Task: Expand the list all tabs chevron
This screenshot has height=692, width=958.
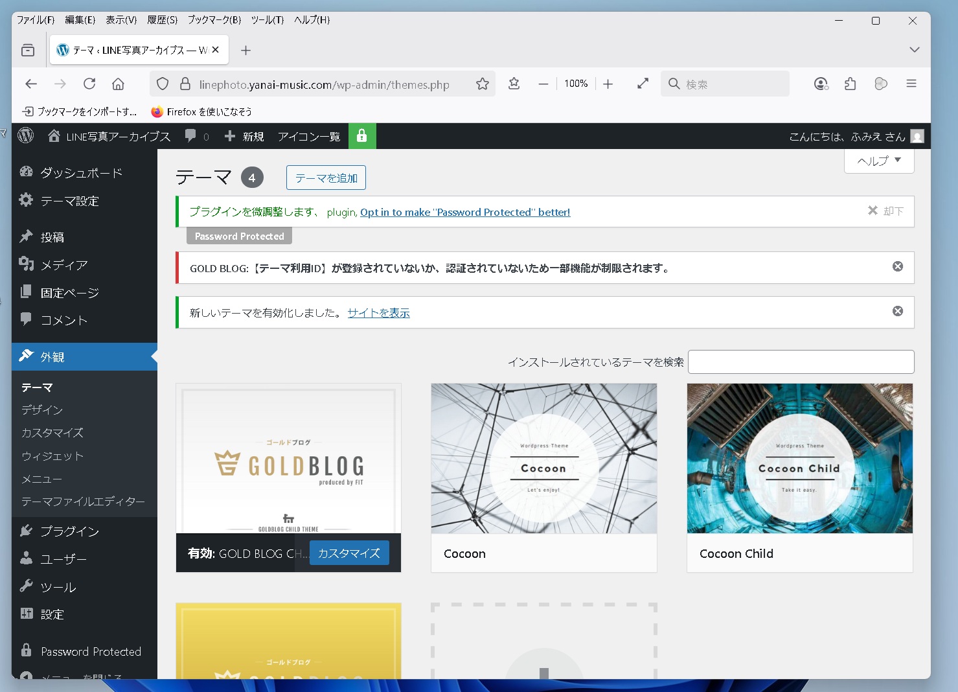Action: point(914,49)
